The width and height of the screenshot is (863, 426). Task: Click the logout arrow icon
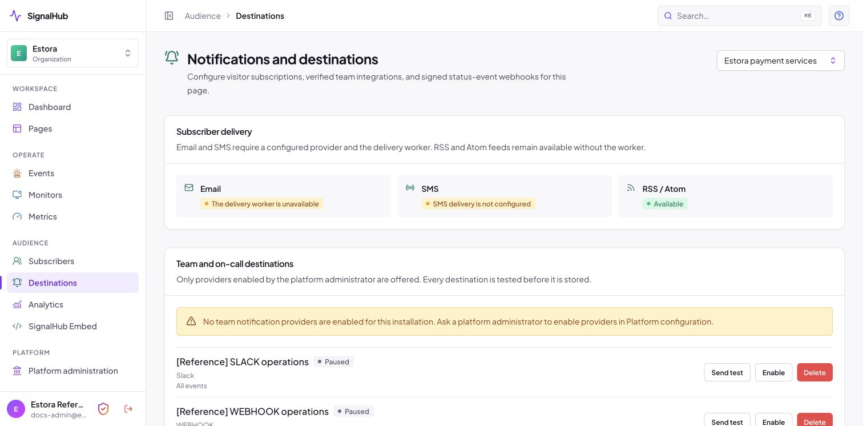128,409
